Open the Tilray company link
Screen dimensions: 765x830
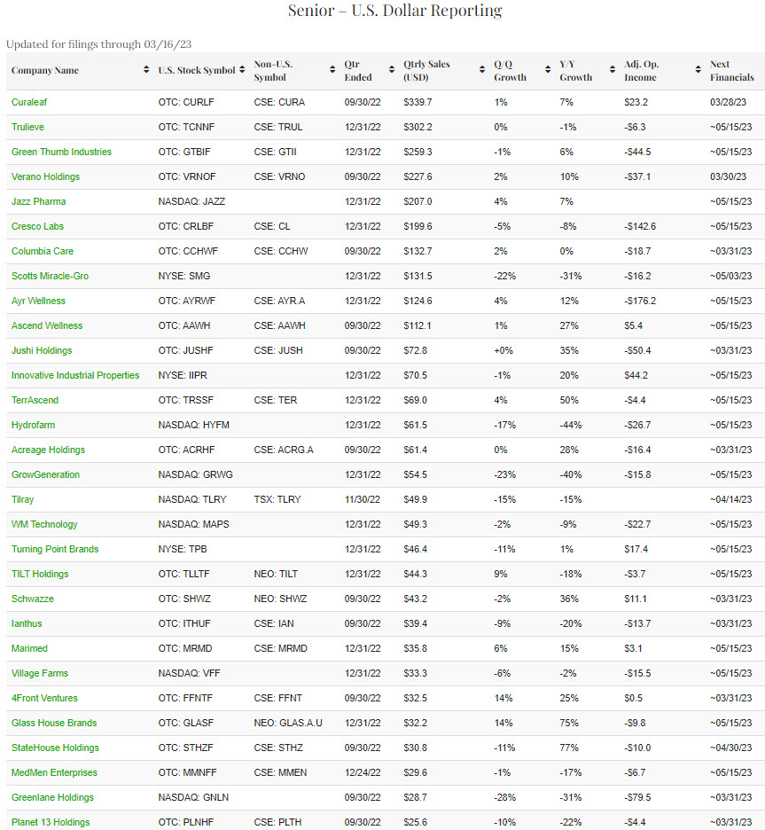[x=23, y=499]
